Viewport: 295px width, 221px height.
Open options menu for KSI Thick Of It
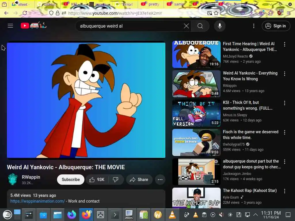point(284,103)
